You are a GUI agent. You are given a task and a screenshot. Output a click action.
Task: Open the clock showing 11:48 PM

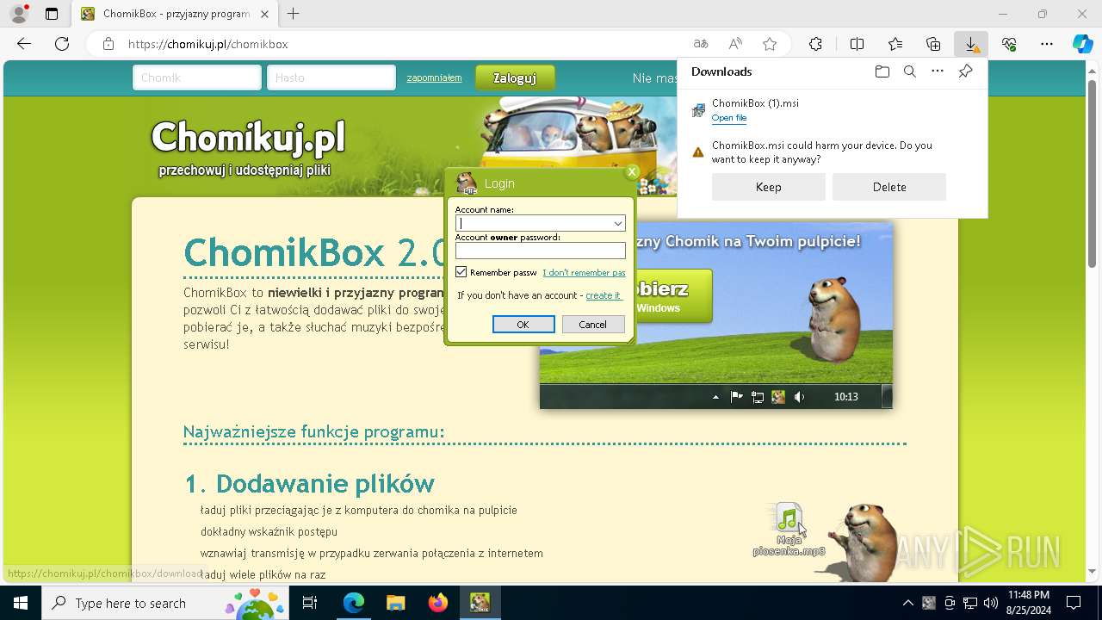coord(1028,603)
